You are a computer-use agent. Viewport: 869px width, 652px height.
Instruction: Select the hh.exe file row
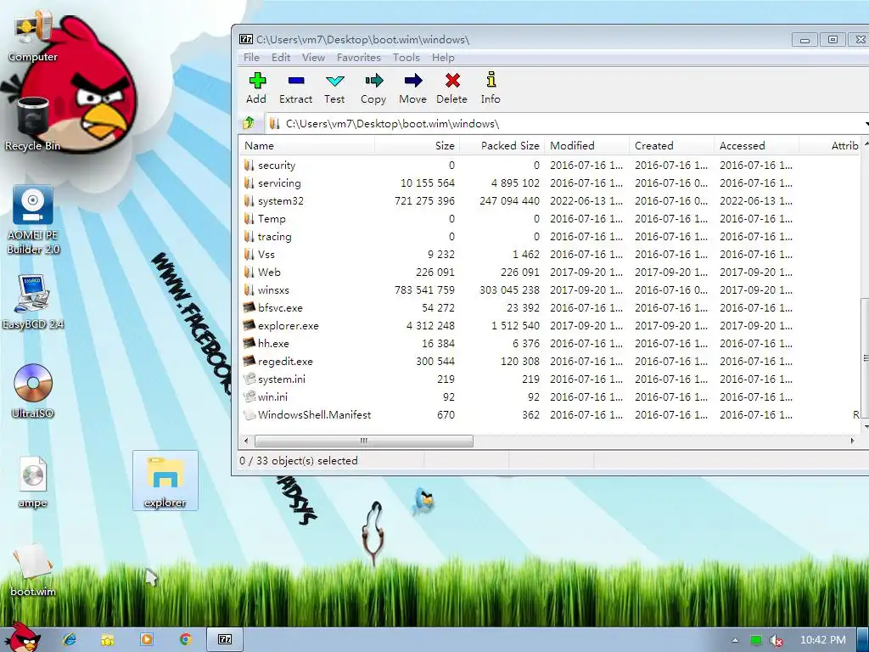pyautogui.click(x=549, y=343)
